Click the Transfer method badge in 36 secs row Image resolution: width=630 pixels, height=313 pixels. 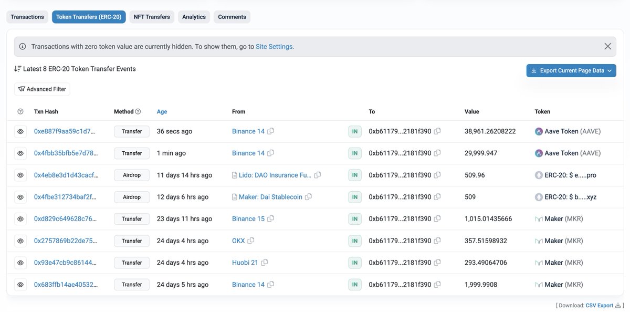pyautogui.click(x=132, y=131)
